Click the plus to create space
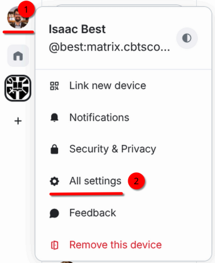This screenshot has width=215, height=263. (18, 121)
